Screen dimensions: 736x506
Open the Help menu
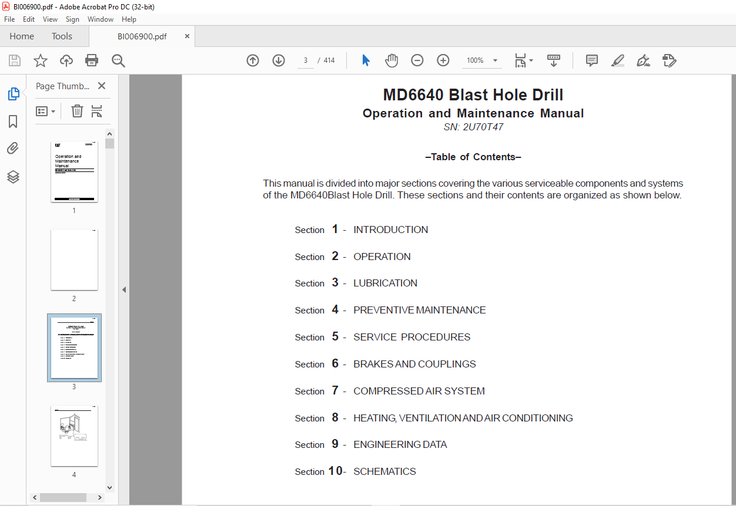click(x=129, y=19)
